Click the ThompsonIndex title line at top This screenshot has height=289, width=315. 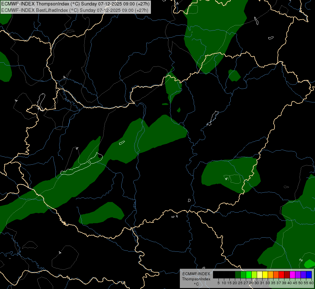75,4
